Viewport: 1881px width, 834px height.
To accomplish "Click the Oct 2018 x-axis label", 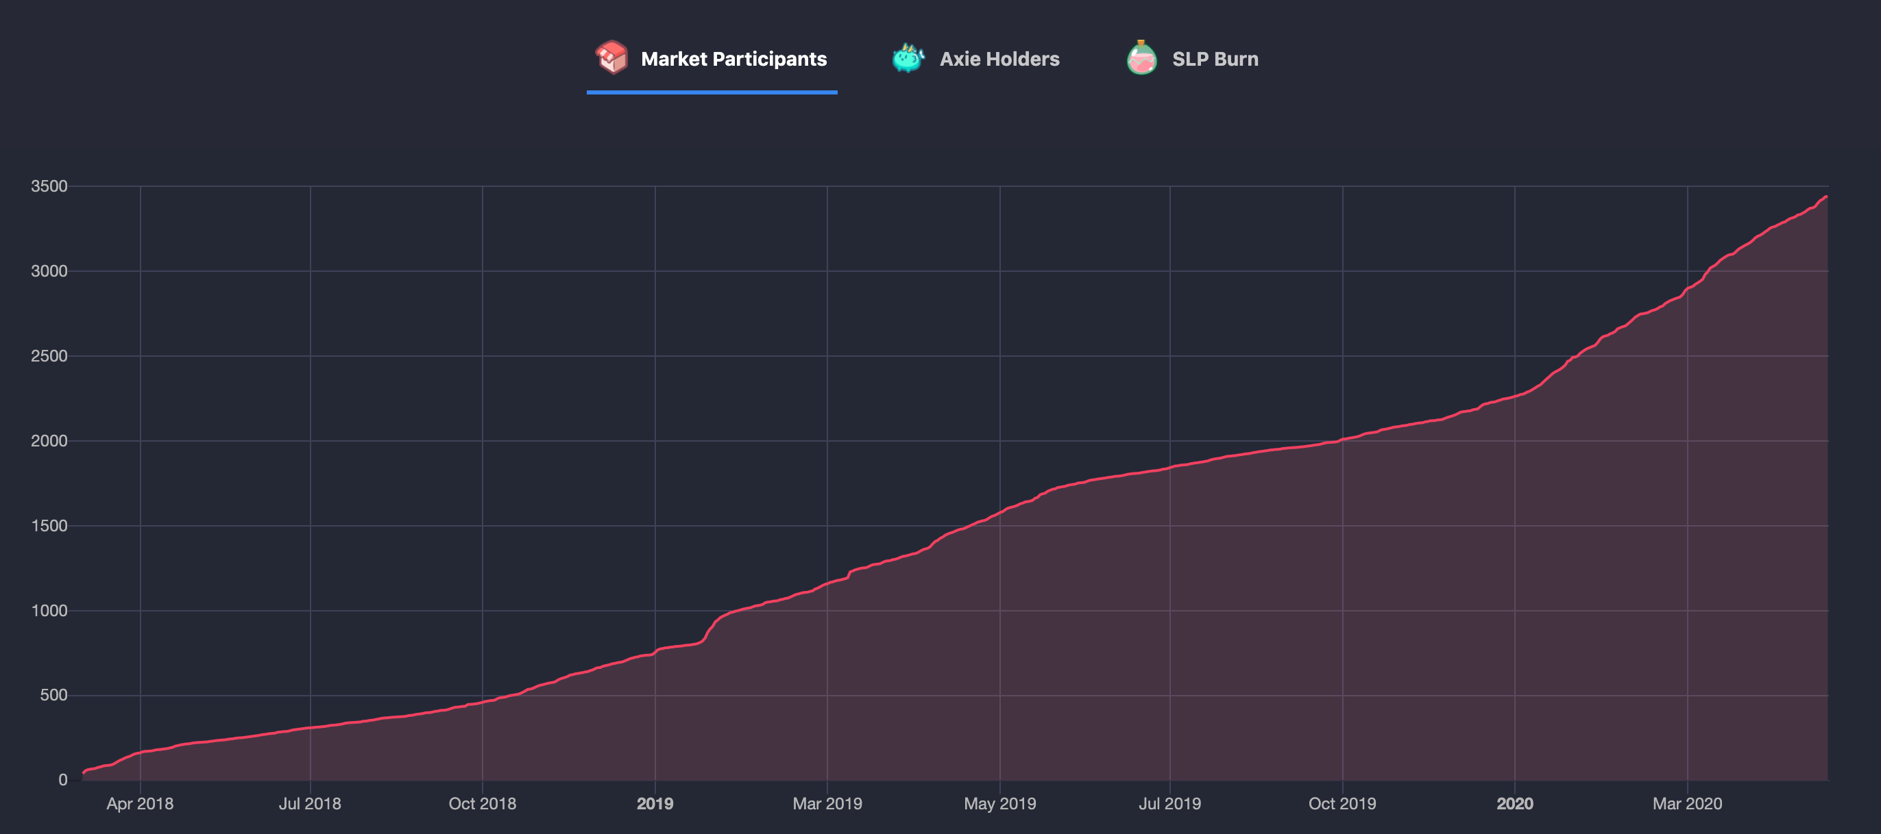I will click(x=482, y=803).
